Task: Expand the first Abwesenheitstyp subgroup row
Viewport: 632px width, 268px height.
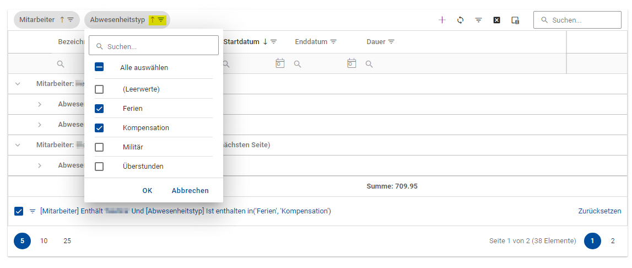Action: point(40,104)
